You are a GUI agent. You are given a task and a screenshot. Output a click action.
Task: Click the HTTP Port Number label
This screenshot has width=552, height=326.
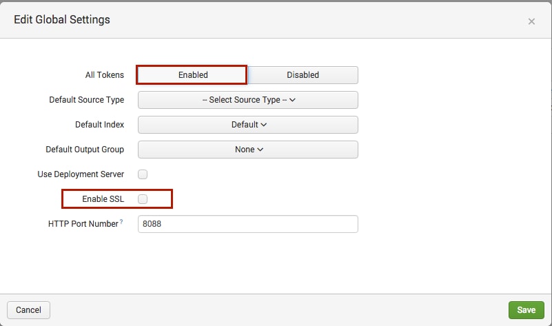click(x=83, y=224)
